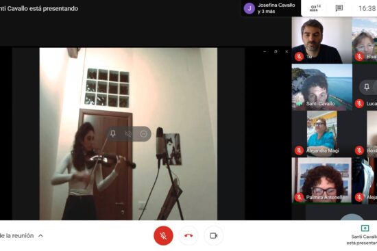Open the 'Josefina Cavallo y 3 más' notification
The image size is (377, 251).
tap(271, 8)
